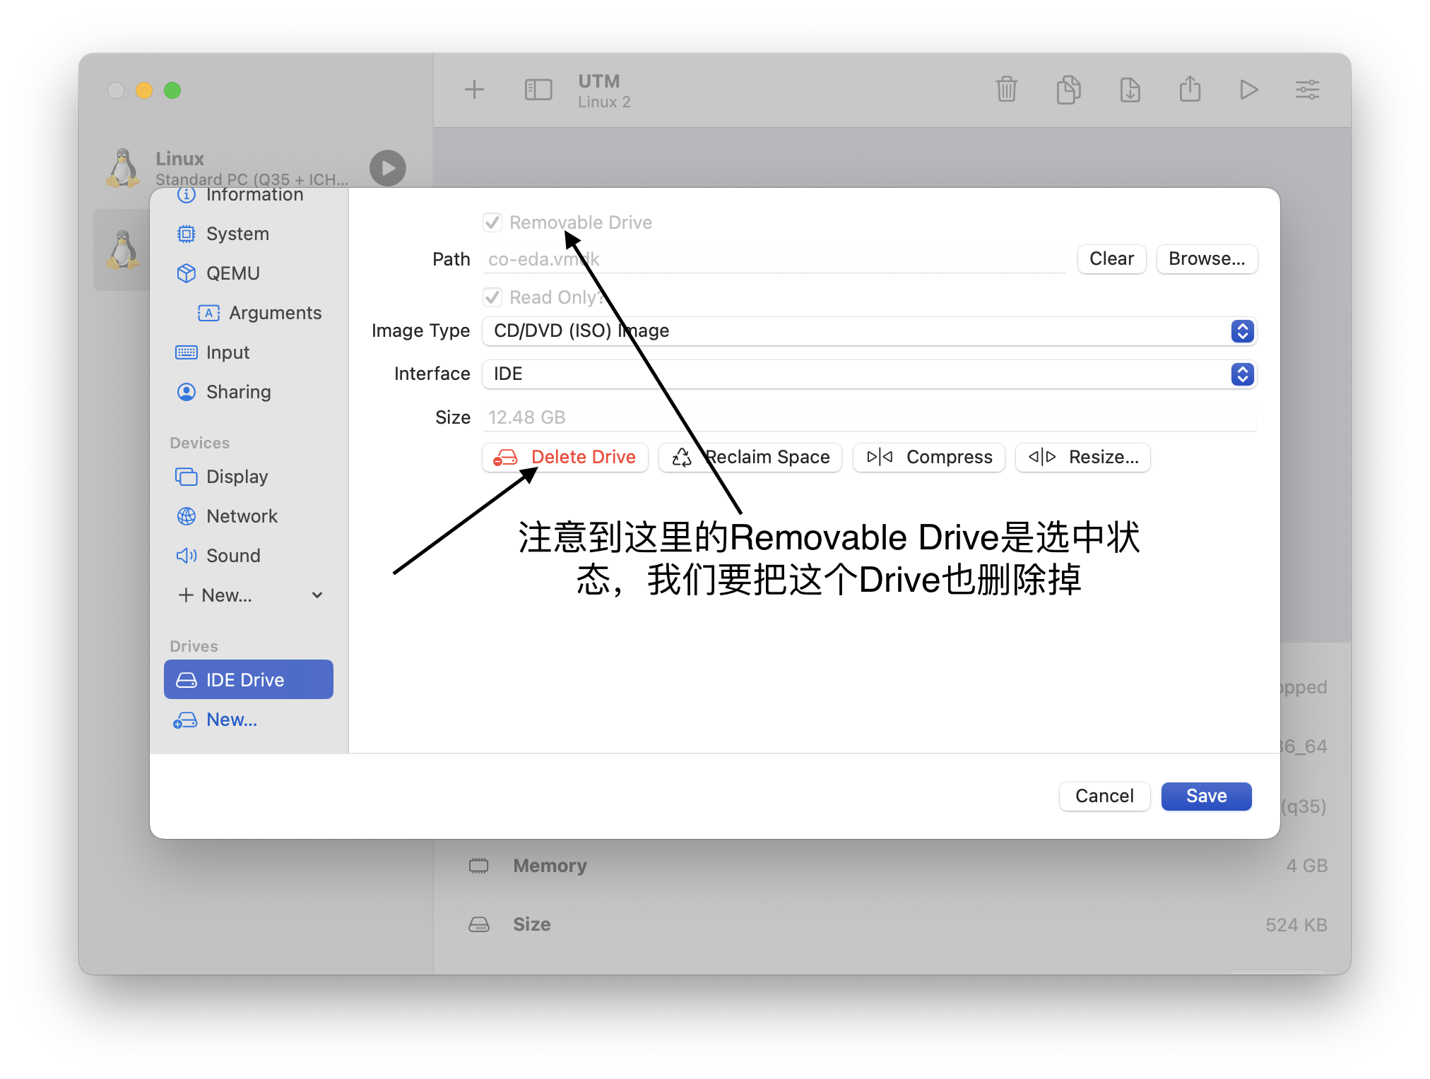Viewport: 1430px width, 1079px height.
Task: Click Save in settings dialog
Action: (1206, 797)
